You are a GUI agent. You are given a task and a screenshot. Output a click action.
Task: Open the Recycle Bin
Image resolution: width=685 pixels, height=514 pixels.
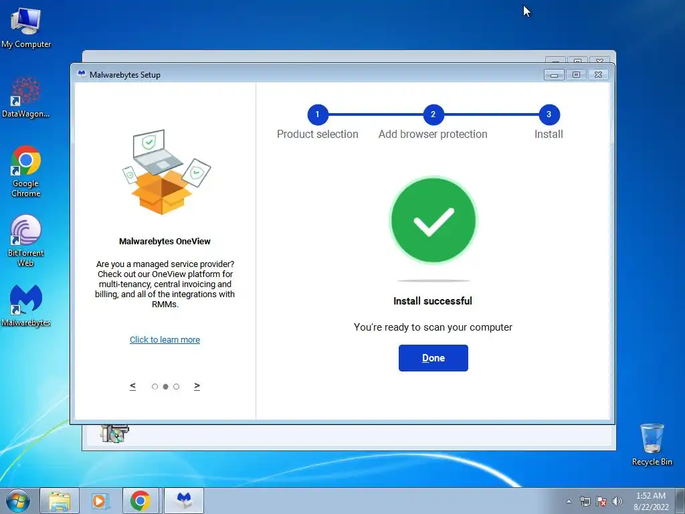652,444
